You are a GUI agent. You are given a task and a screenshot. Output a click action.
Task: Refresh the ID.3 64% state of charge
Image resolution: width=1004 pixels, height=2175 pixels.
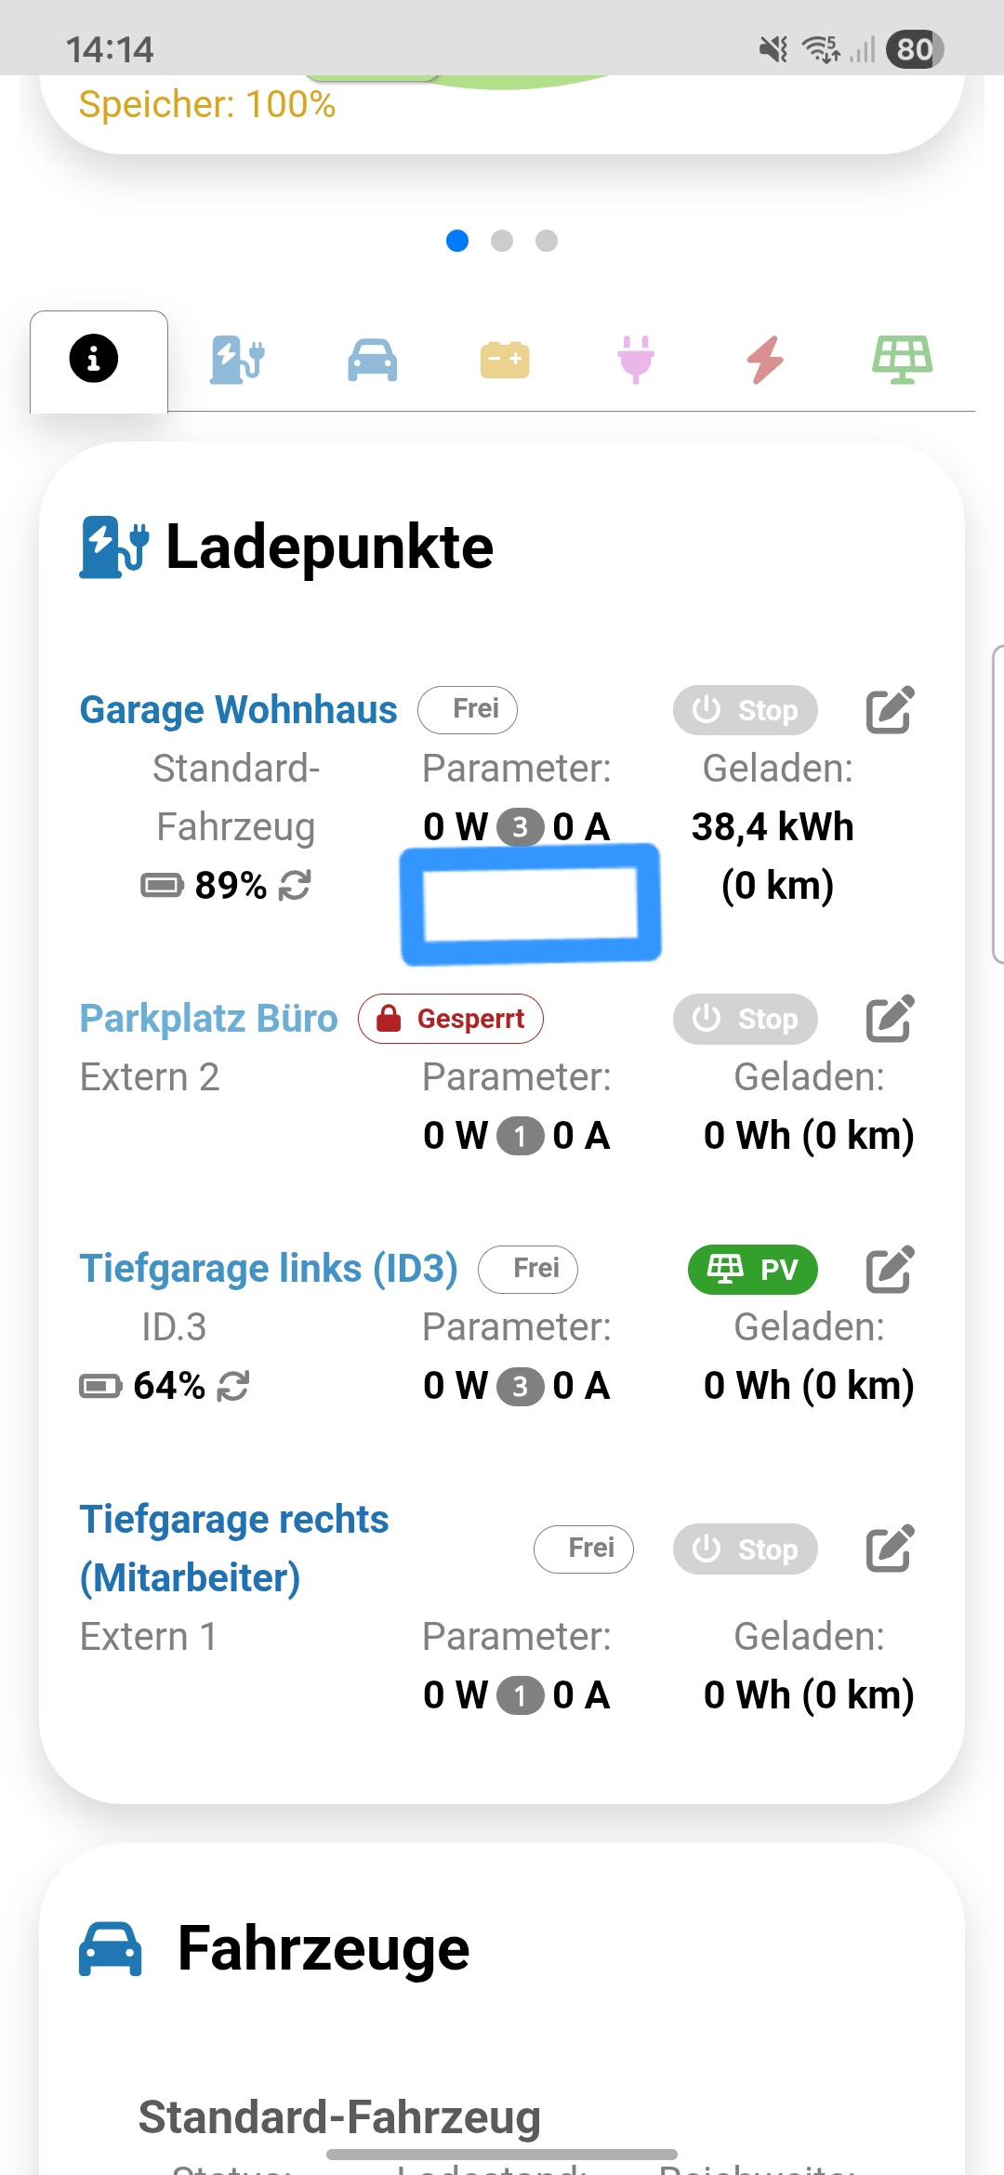(x=233, y=1387)
